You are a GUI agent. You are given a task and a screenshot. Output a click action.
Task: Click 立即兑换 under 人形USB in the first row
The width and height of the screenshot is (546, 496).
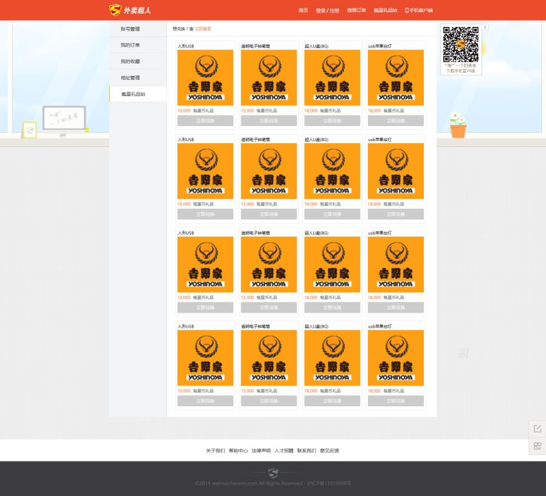coord(205,120)
